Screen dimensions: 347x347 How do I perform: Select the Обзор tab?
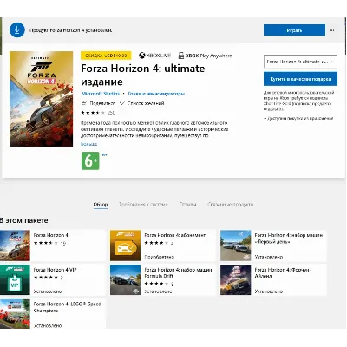[x=101, y=205]
